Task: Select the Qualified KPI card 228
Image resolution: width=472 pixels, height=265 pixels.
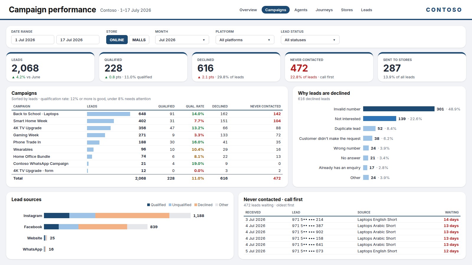Action: tap(143, 67)
